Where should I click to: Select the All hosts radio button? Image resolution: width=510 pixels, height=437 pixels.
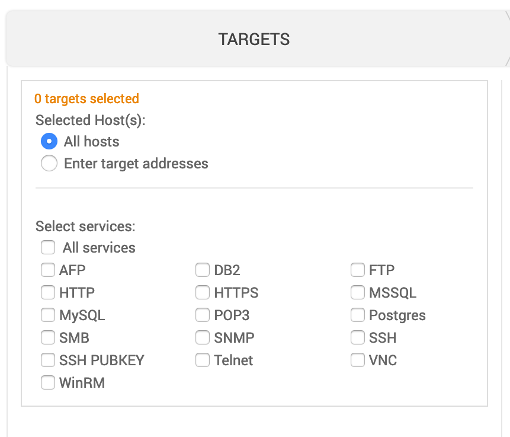click(49, 142)
